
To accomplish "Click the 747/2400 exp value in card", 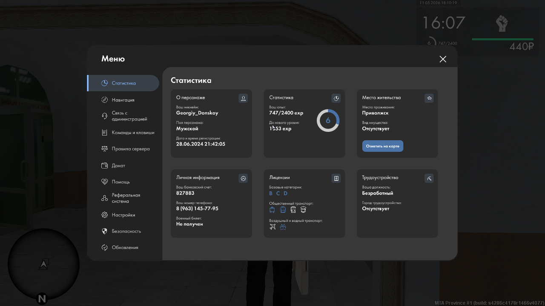I will click(x=286, y=113).
